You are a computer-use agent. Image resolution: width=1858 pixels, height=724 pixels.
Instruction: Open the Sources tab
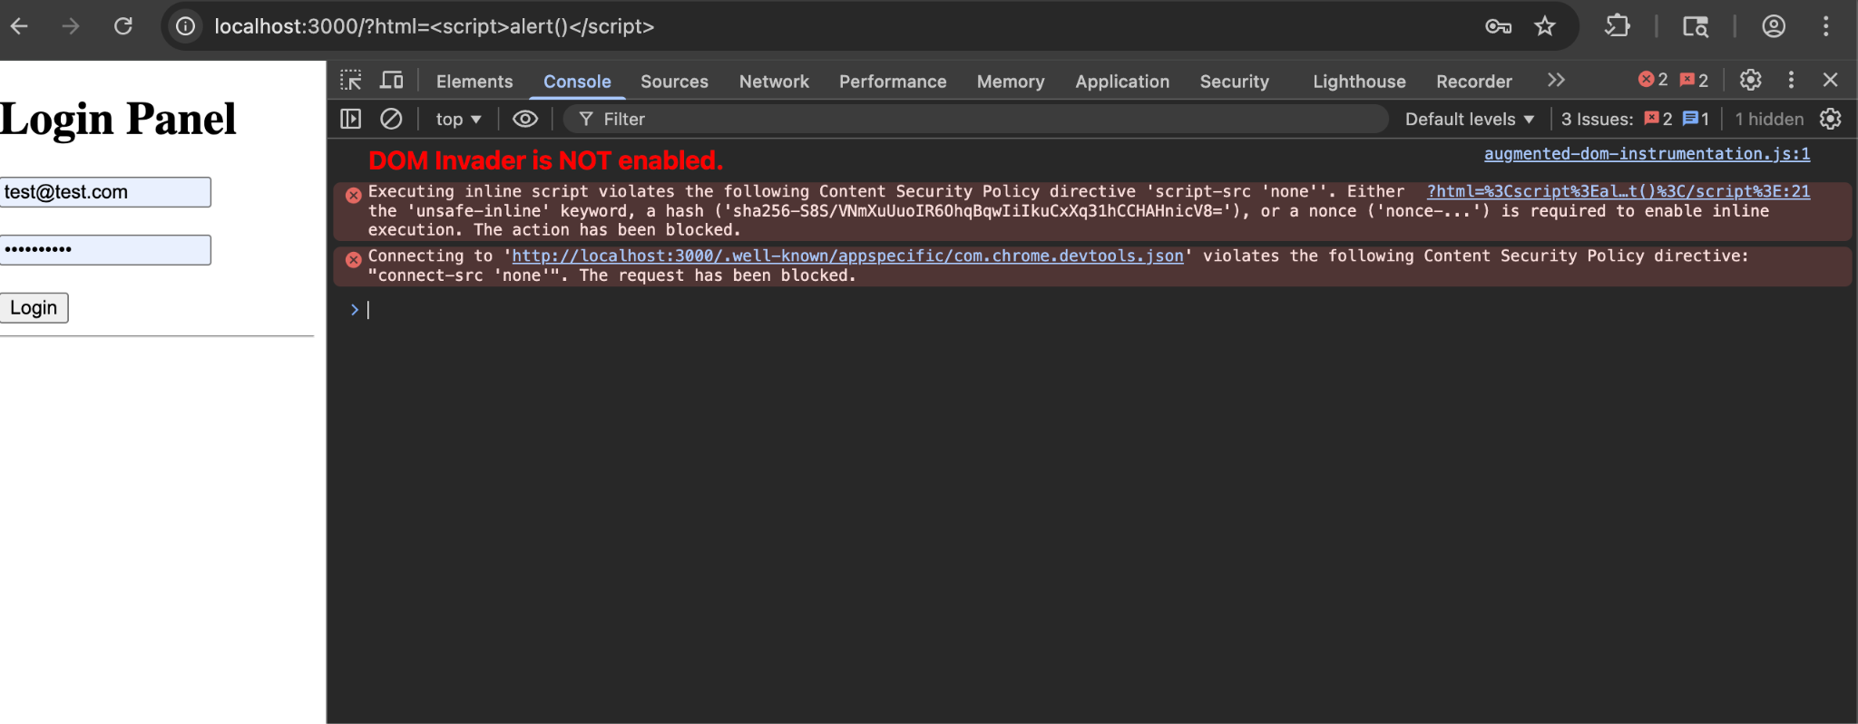click(674, 82)
